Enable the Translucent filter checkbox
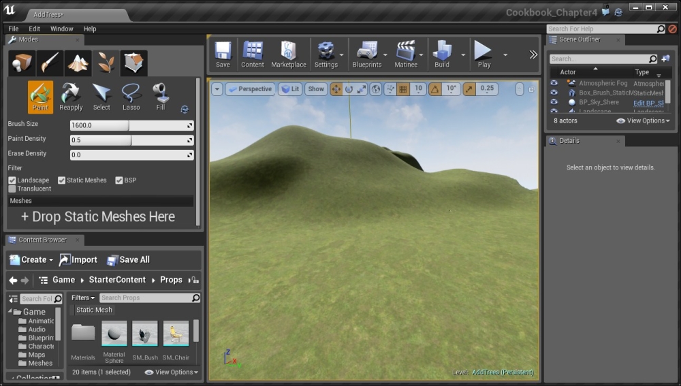The height and width of the screenshot is (386, 681). pos(12,189)
